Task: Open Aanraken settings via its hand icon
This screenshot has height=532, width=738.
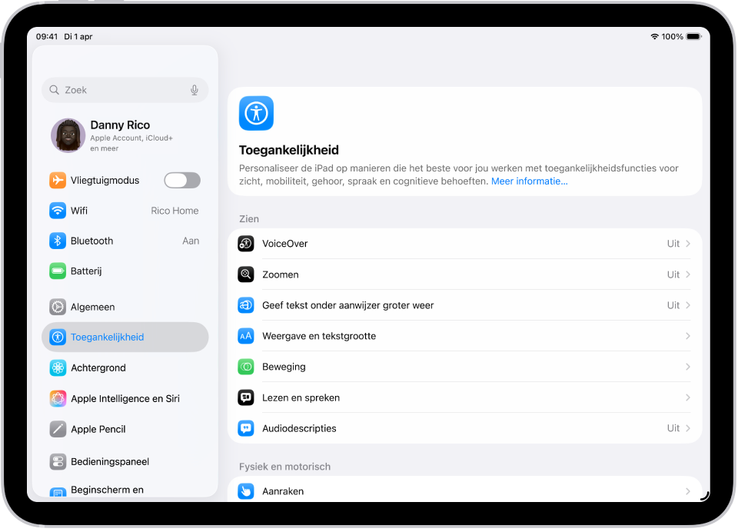Action: point(246,491)
